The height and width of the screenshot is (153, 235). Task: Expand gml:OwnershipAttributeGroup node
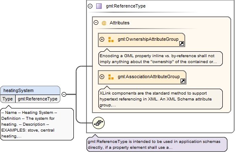102,39
